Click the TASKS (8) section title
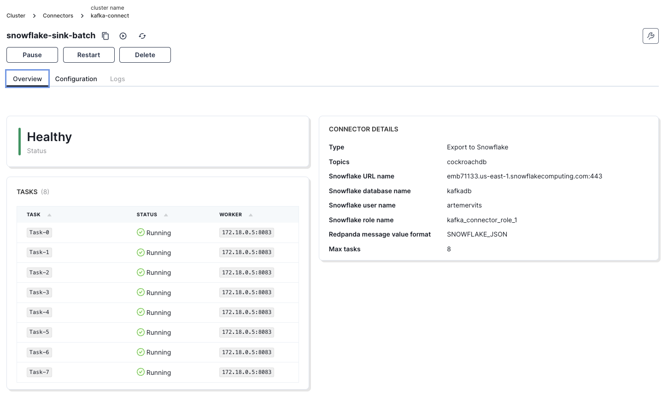The width and height of the screenshot is (662, 397). 33,192
